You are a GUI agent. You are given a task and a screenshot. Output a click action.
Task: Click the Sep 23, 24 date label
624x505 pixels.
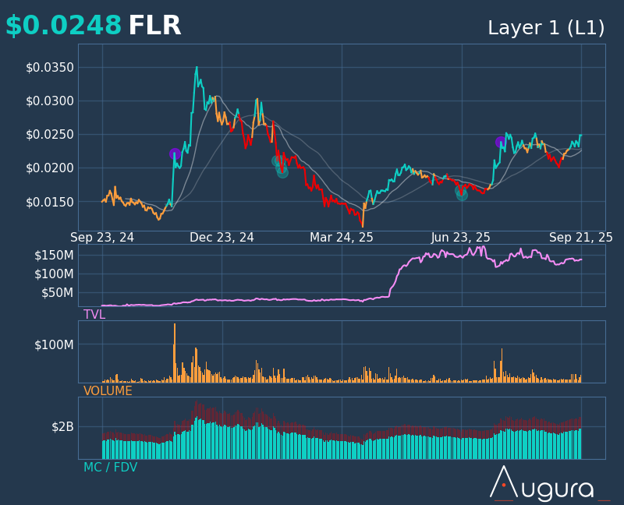pyautogui.click(x=102, y=238)
